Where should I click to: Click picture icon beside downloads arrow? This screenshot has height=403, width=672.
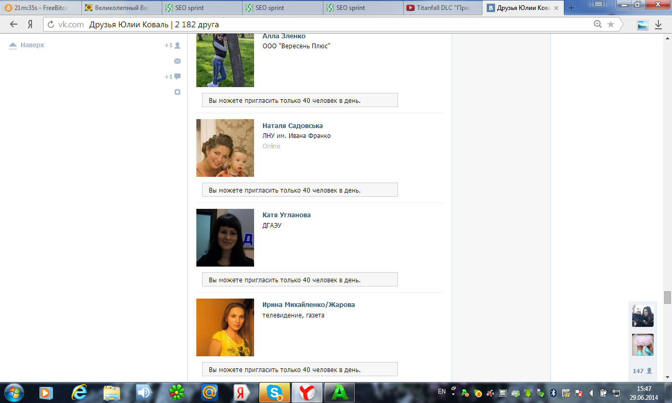(643, 25)
